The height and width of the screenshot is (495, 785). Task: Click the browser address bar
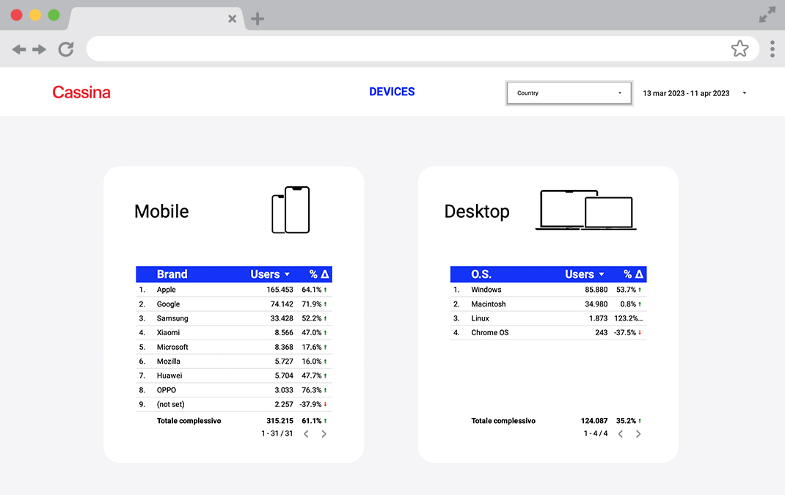click(x=423, y=48)
